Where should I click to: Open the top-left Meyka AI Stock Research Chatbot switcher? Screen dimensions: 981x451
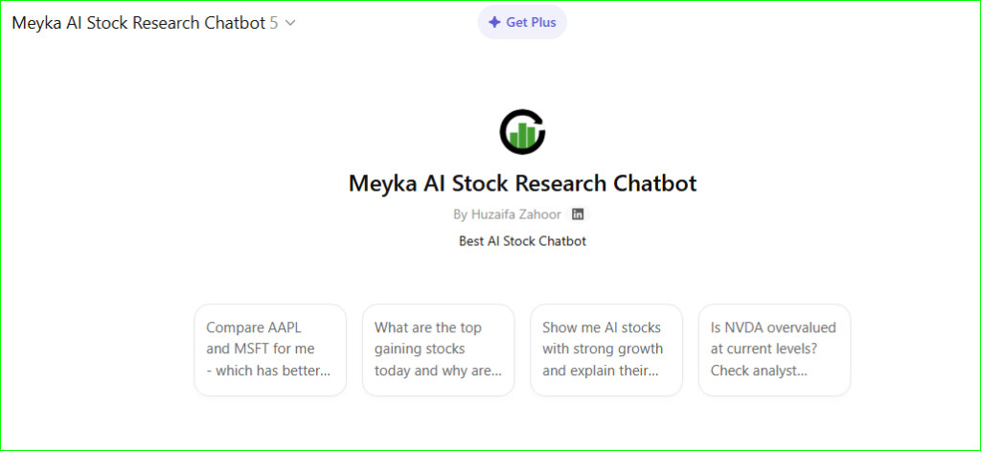click(x=138, y=23)
